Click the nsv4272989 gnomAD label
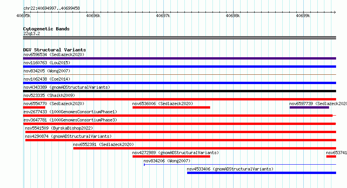Viewport: 347px width, 188px height. coord(175,153)
